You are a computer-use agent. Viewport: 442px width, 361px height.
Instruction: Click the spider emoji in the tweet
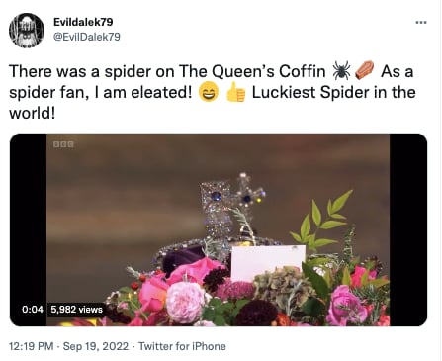click(342, 71)
